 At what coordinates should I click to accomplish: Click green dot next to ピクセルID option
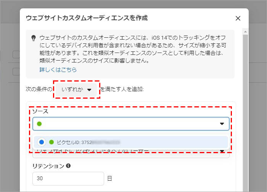[x=51, y=142]
